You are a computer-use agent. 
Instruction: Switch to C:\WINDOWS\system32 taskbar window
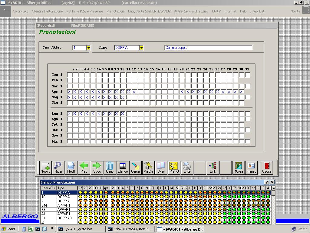click(130, 229)
